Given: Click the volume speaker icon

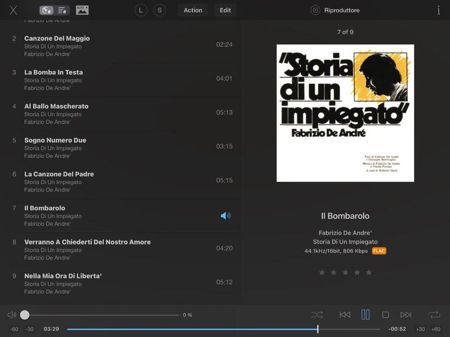Looking at the screenshot, I should coord(12,315).
